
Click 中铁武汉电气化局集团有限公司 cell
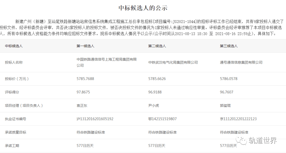pos(173,62)
